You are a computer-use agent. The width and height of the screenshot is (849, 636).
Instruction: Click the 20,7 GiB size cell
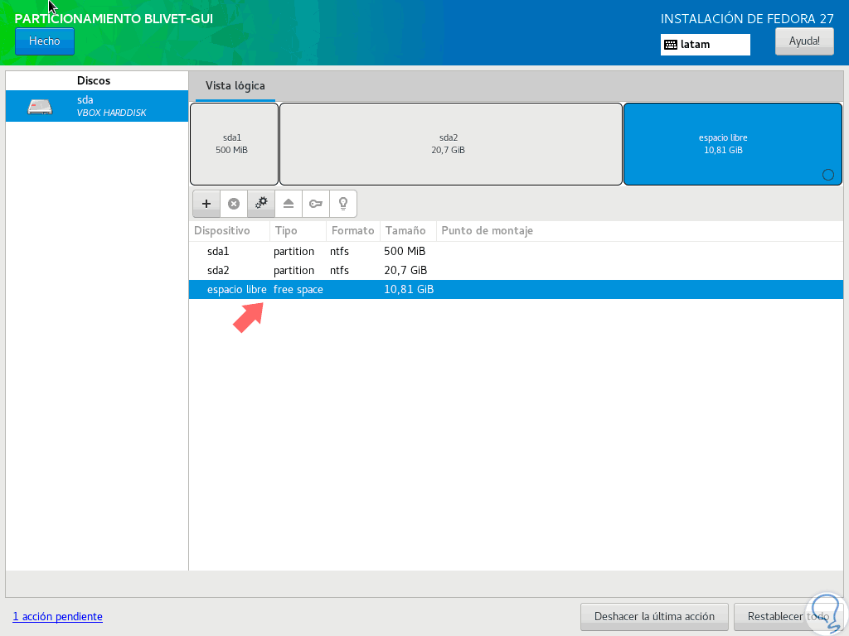pyautogui.click(x=405, y=271)
